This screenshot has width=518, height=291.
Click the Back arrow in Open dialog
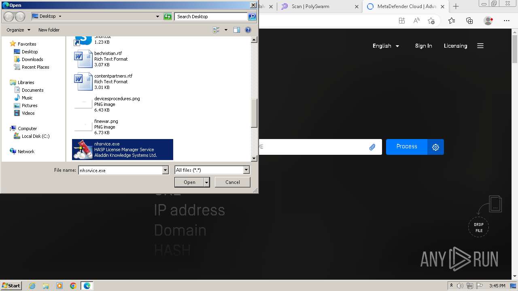coord(8,17)
